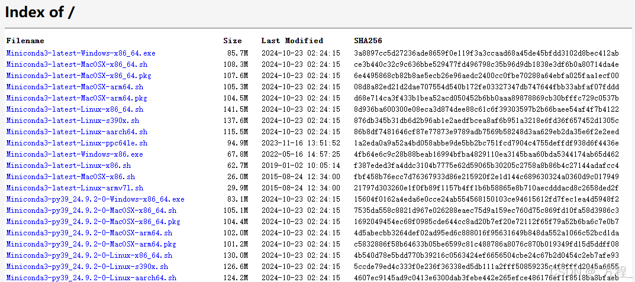This screenshot has height=282, width=635.
Task: Open Miniconda3-latest-Linux-ppc64le.sh link
Action: [x=76, y=143]
